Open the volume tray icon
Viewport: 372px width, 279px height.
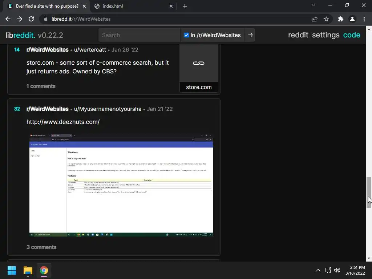point(337,270)
